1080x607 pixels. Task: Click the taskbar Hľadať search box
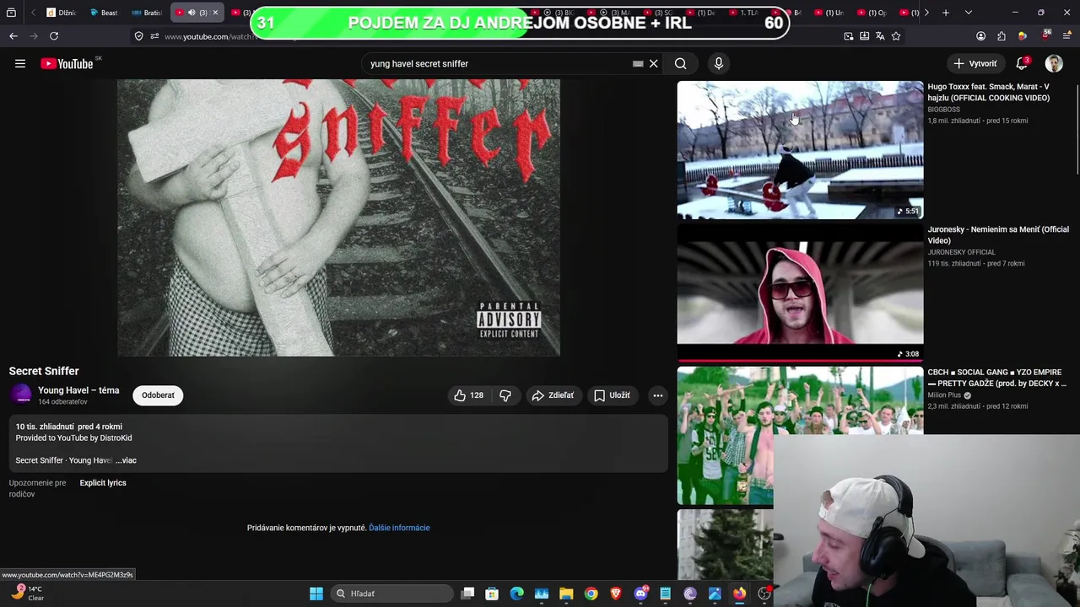point(392,594)
